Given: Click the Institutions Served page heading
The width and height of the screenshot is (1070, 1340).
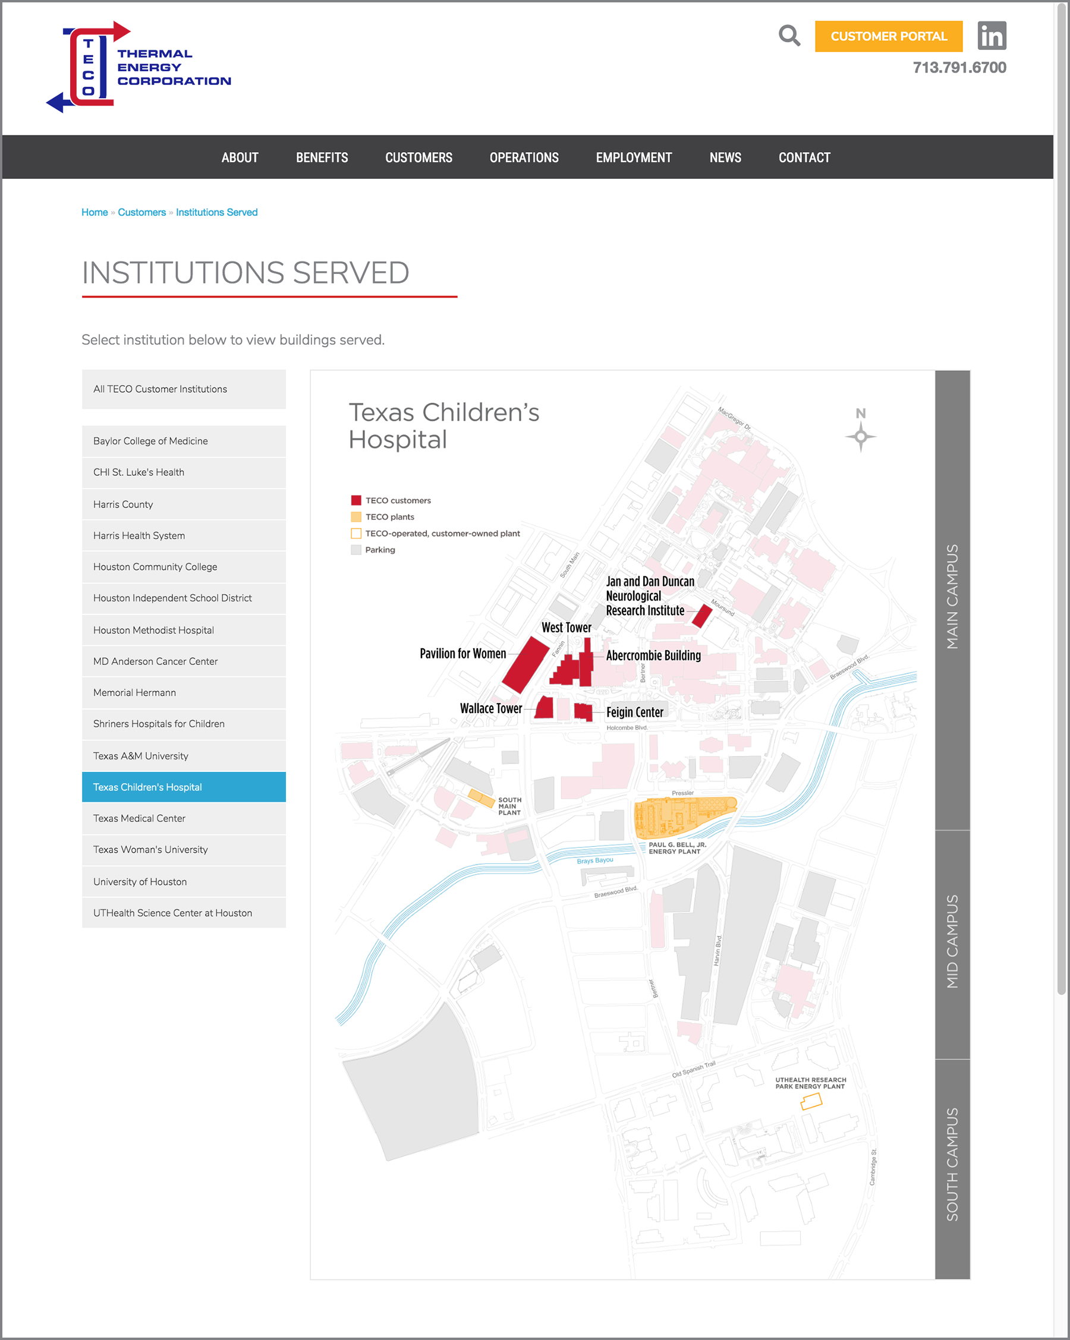Looking at the screenshot, I should click(x=246, y=272).
